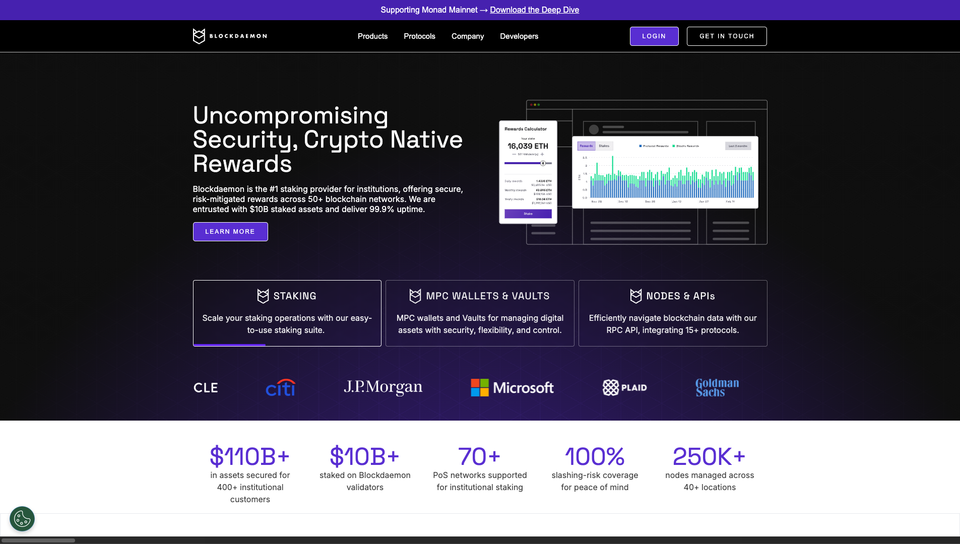
Task: Click the Citi logo
Action: click(280, 387)
